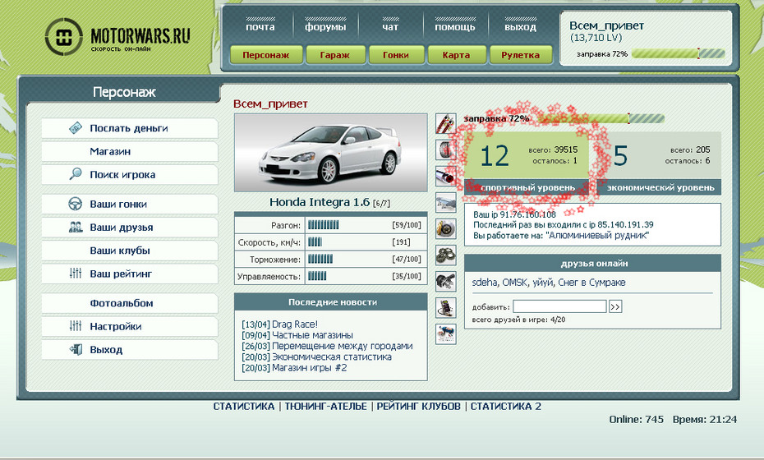Open почта in the top navigation
The width and height of the screenshot is (764, 460).
(x=260, y=27)
